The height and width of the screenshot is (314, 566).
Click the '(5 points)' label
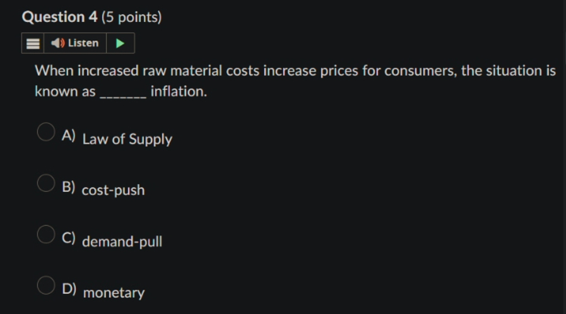(x=132, y=17)
